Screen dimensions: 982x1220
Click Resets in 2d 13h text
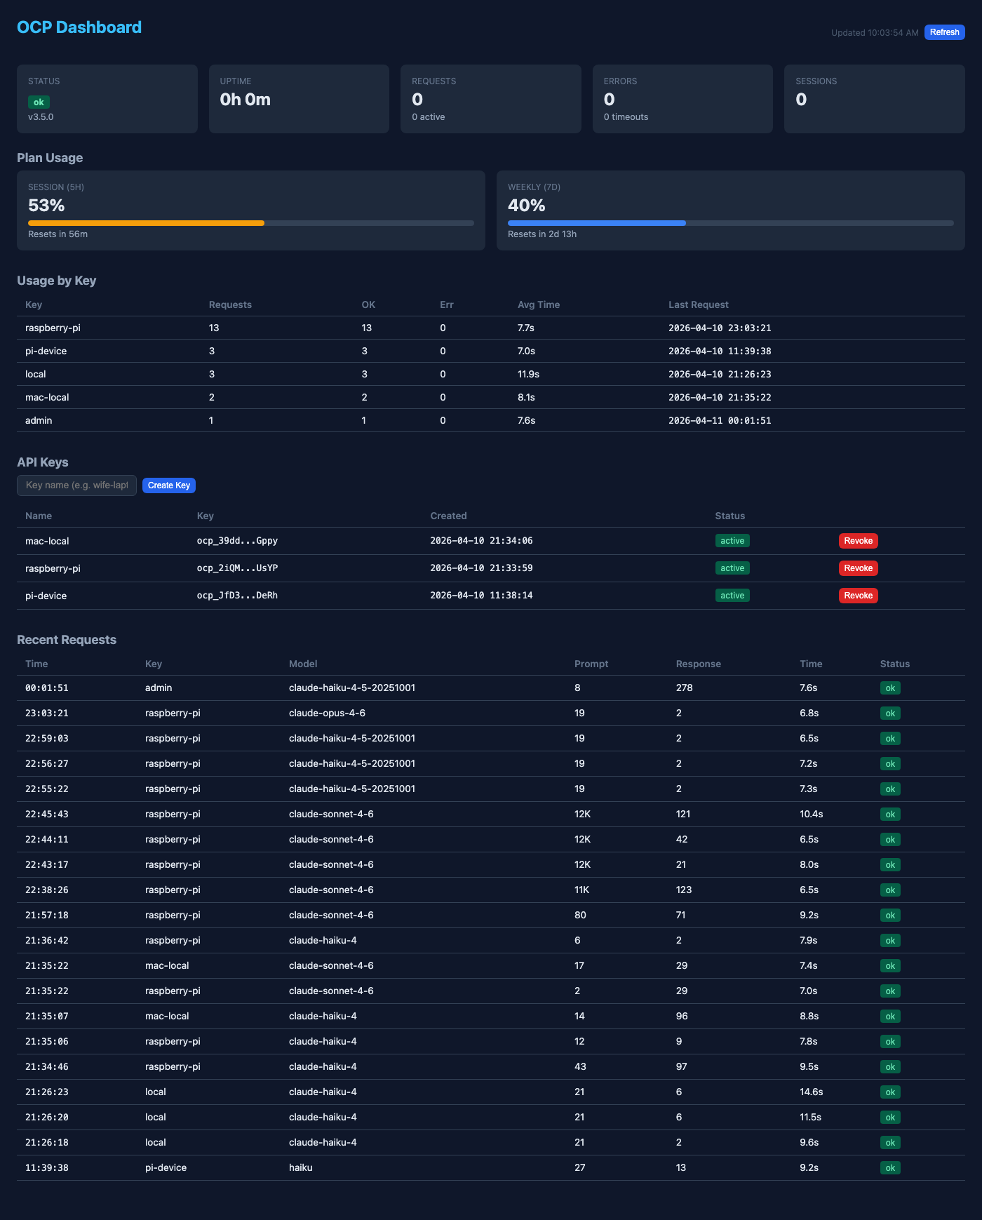[x=542, y=234]
